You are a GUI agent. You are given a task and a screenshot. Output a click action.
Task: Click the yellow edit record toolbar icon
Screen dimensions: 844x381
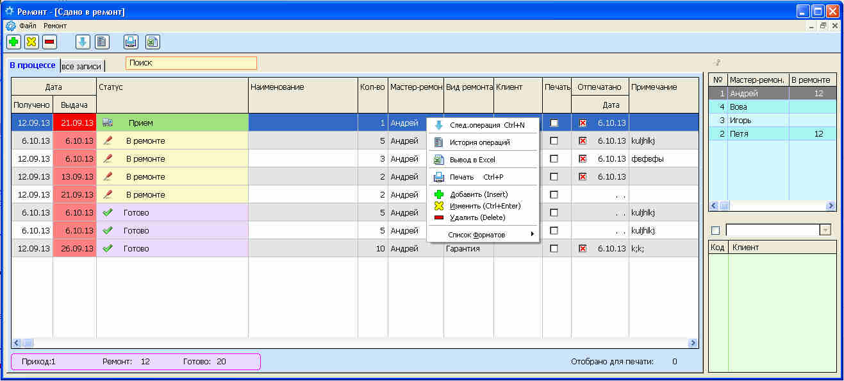[x=31, y=42]
